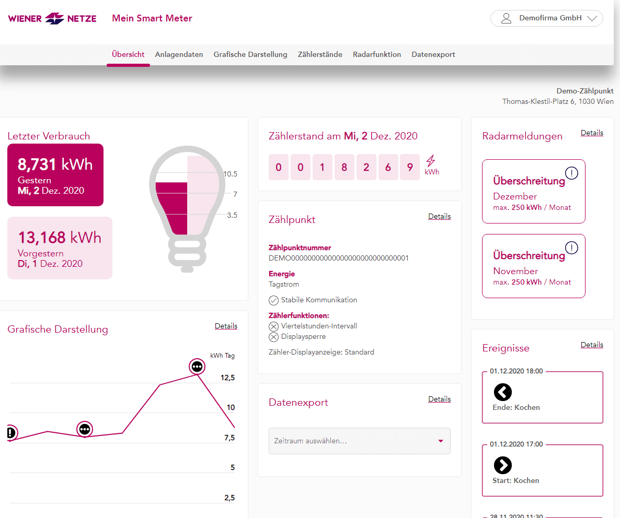Click the lightning bolt kWh icon

[431, 161]
